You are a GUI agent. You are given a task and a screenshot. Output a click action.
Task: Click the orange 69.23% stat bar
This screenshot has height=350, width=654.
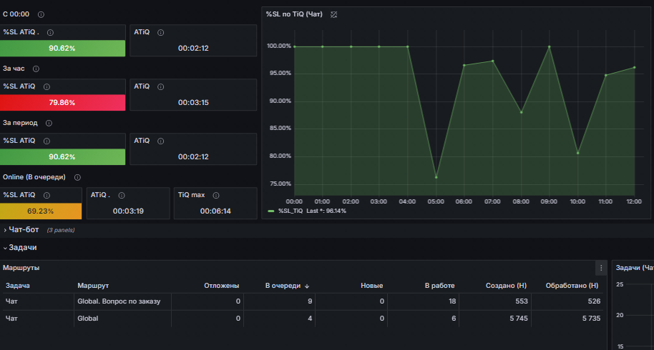point(41,211)
